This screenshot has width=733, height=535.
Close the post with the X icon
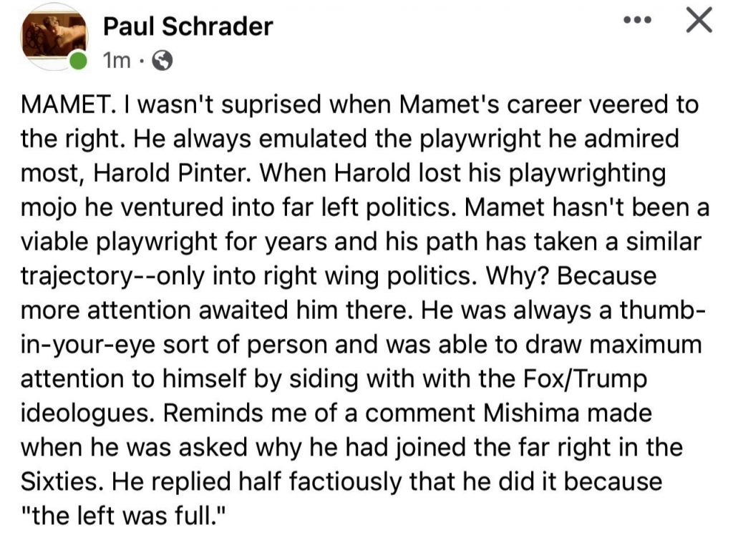699,21
